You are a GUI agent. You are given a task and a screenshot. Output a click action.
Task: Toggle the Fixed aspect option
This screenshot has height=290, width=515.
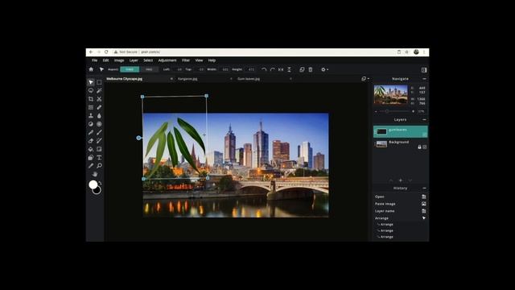point(130,69)
